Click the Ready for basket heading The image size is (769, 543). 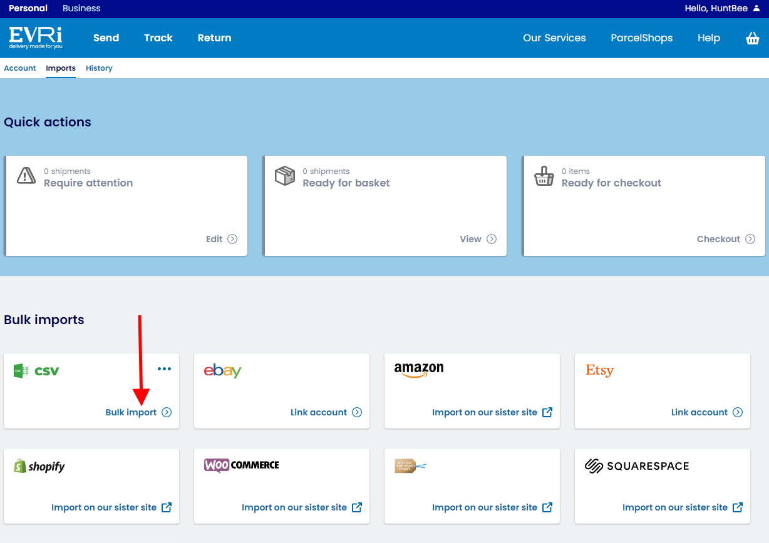pyautogui.click(x=346, y=183)
